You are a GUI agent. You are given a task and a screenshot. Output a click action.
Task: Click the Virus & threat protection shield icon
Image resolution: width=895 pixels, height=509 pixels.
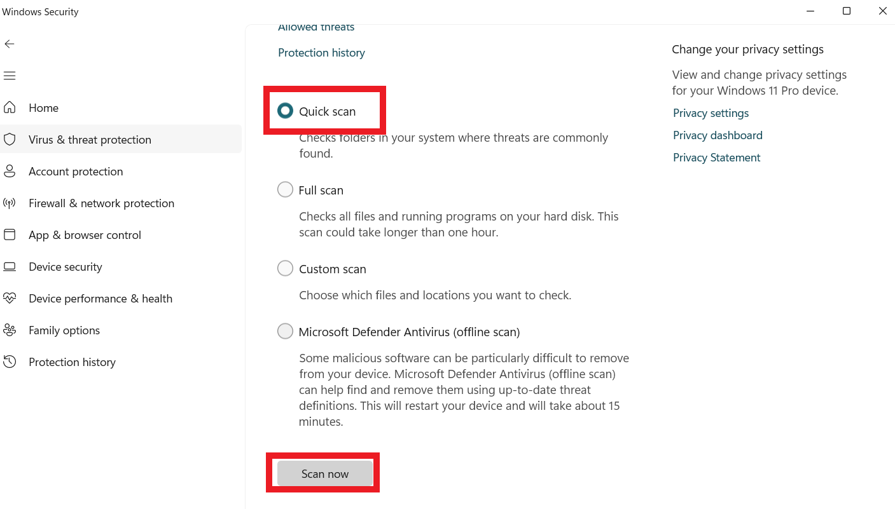coord(10,139)
